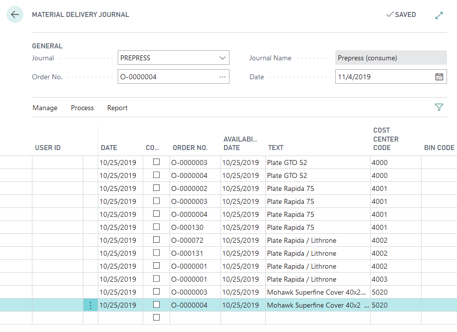Screen dimensions: 457x332
Task: Open Order No. lookup ellipsis
Action: 223,77
